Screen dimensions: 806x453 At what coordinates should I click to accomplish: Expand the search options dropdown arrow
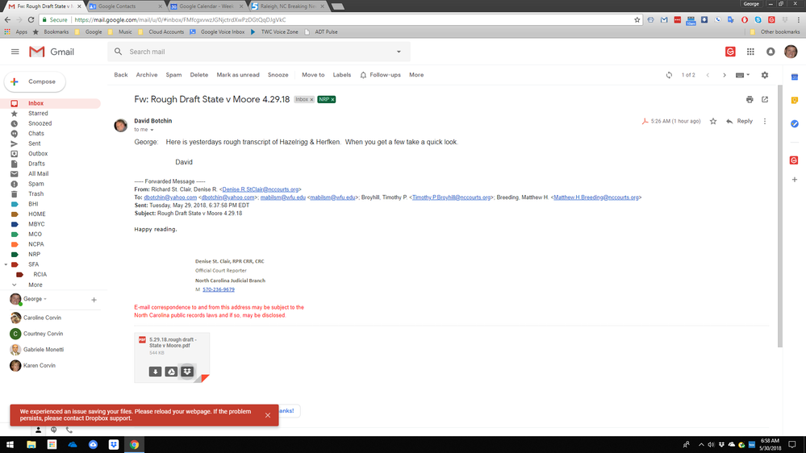point(399,52)
